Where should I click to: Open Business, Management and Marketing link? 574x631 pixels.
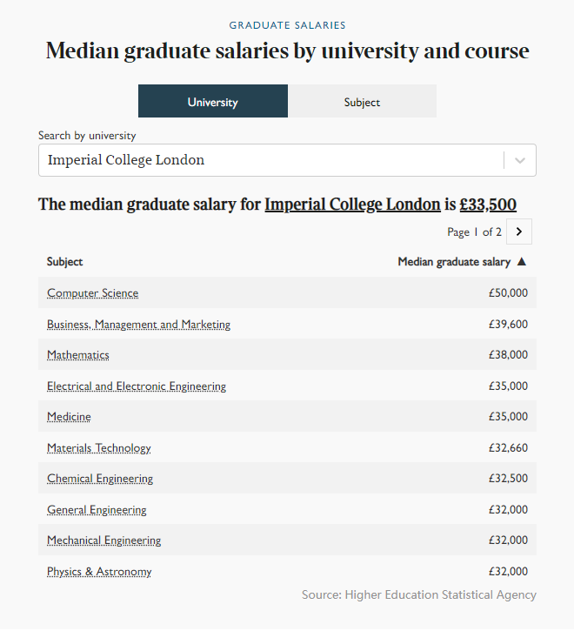(x=138, y=325)
